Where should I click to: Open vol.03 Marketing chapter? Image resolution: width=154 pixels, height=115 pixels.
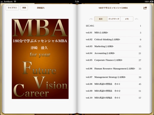pos(114,46)
